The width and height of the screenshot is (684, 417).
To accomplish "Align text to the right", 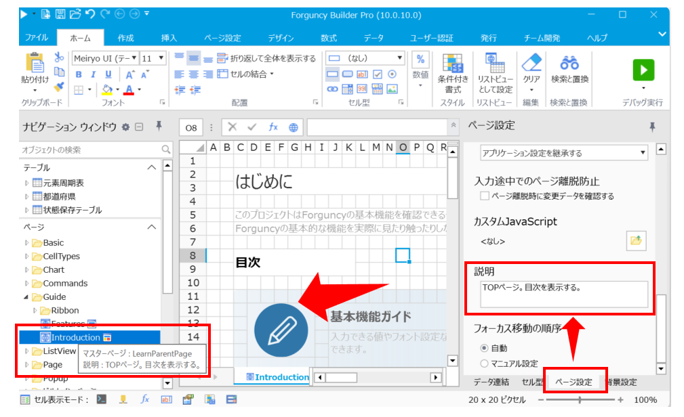I will pyautogui.click(x=208, y=74).
